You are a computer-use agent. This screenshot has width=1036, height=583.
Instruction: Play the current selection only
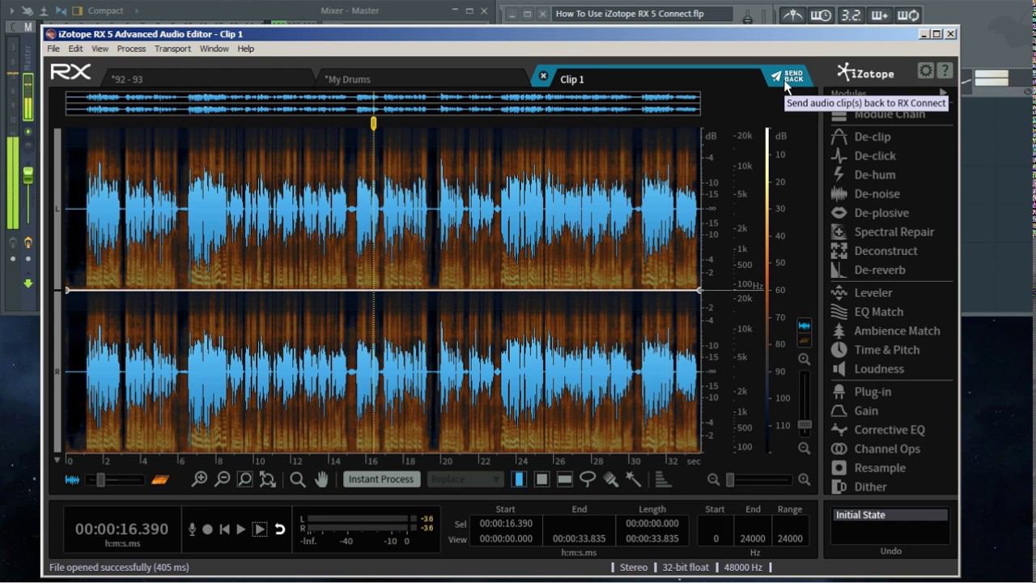click(x=260, y=529)
